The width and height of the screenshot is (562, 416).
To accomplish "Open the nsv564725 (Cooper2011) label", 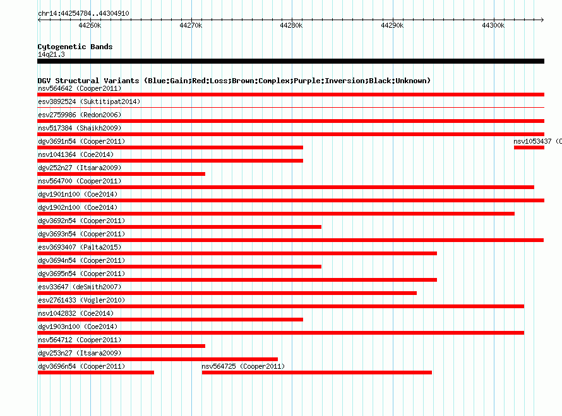I will coord(243,366).
